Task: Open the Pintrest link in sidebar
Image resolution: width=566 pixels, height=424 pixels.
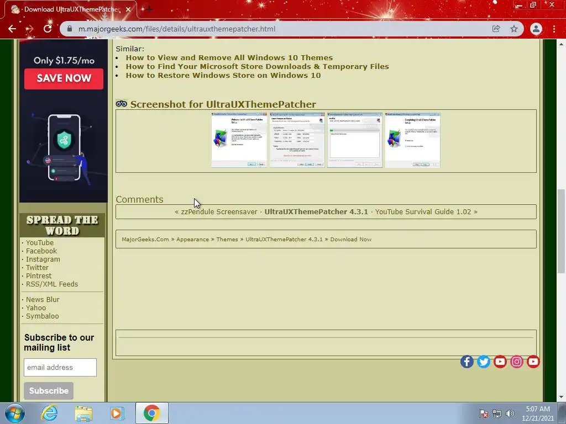Action: 39,276
